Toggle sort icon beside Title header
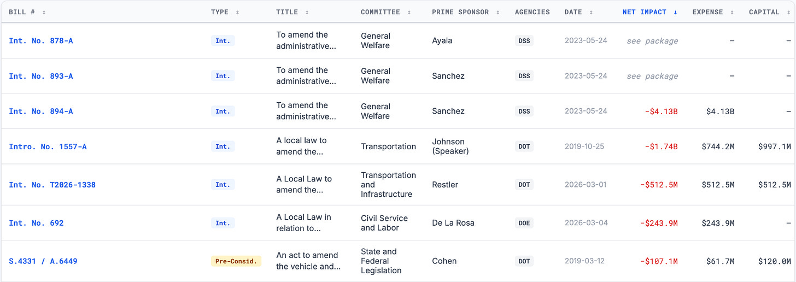The width and height of the screenshot is (796, 282). [x=307, y=12]
